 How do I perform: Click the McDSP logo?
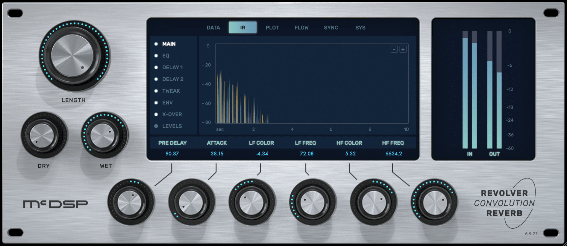pyautogui.click(x=55, y=204)
